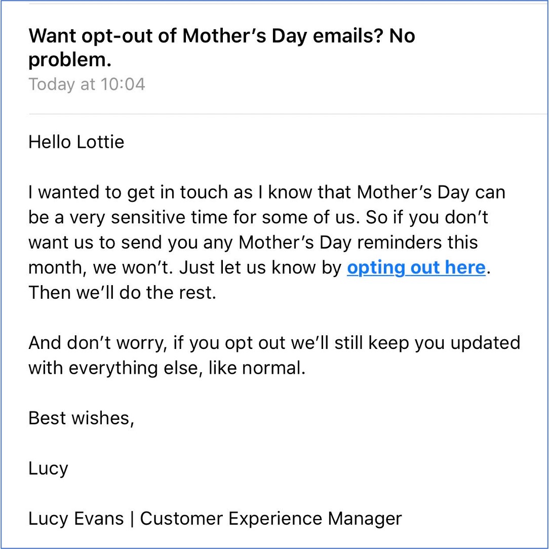
Task: Click the "Best wishes," sign-off
Action: [81, 418]
